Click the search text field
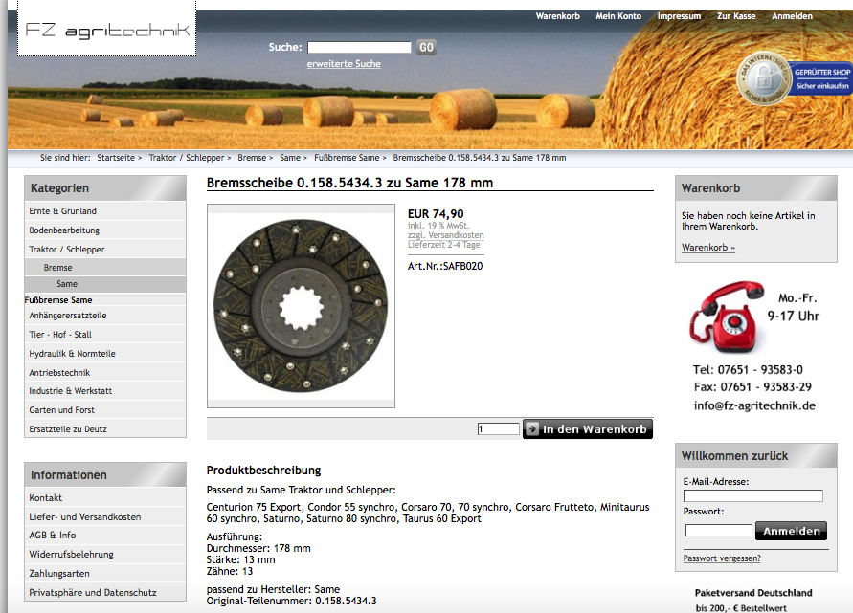 (359, 47)
